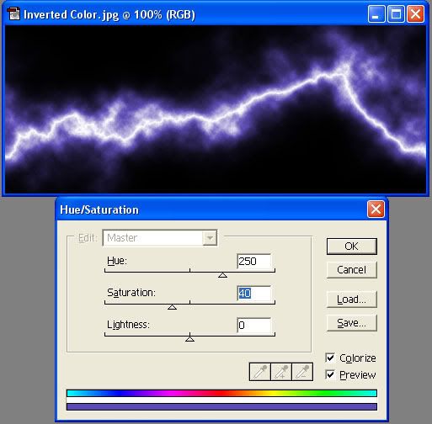This screenshot has width=432, height=424.
Task: Click the Hue slider handle
Action: [222, 275]
